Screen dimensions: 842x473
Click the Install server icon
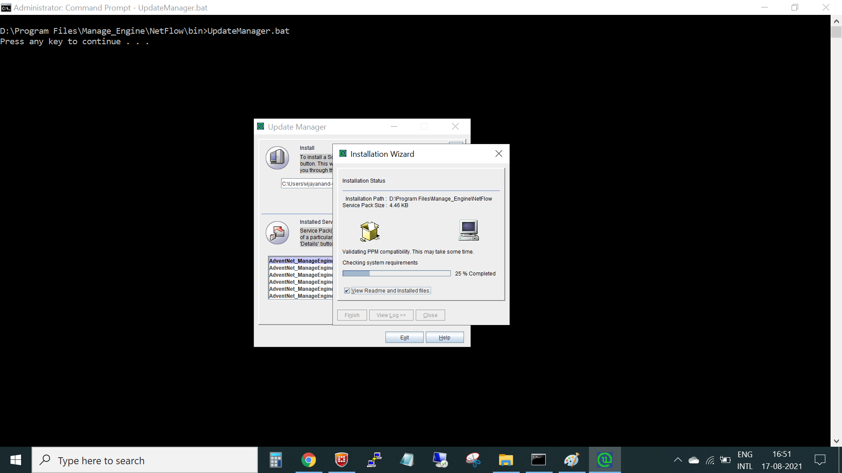[277, 158]
